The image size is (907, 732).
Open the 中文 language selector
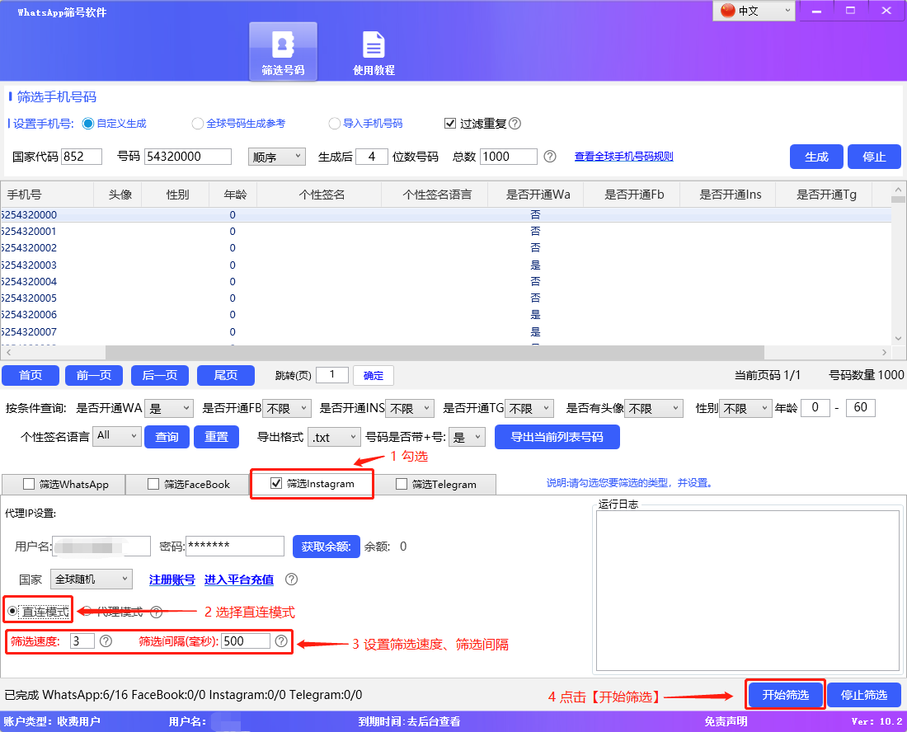point(754,12)
